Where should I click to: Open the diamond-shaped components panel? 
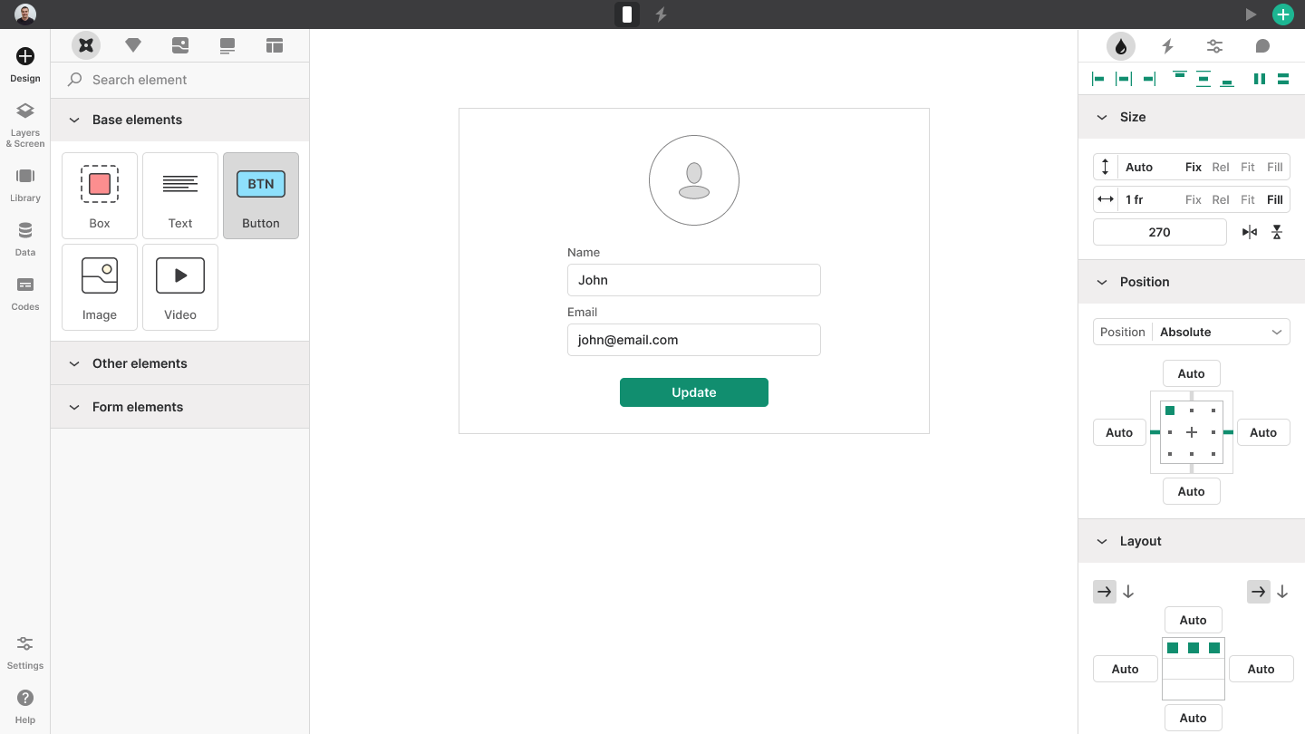coord(133,44)
